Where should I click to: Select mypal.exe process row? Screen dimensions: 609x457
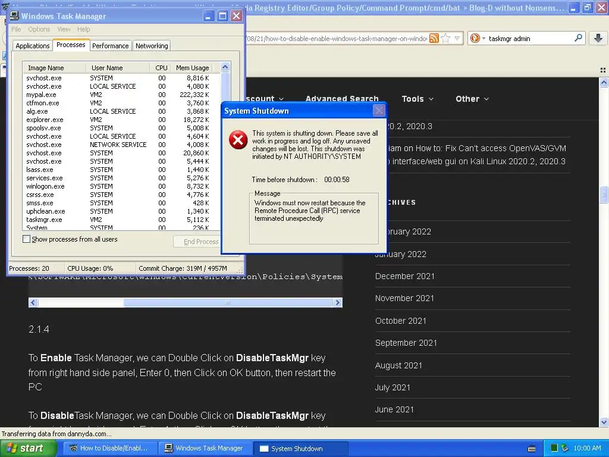click(121, 95)
